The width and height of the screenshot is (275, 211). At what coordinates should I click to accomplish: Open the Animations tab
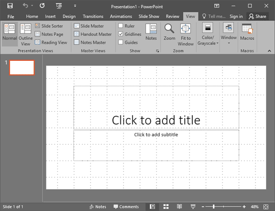(x=121, y=16)
